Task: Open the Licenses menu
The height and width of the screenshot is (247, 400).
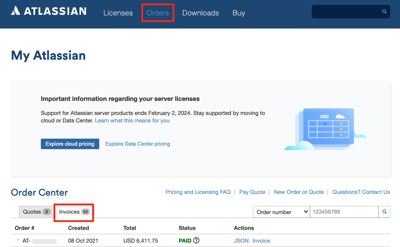Action: [x=118, y=13]
